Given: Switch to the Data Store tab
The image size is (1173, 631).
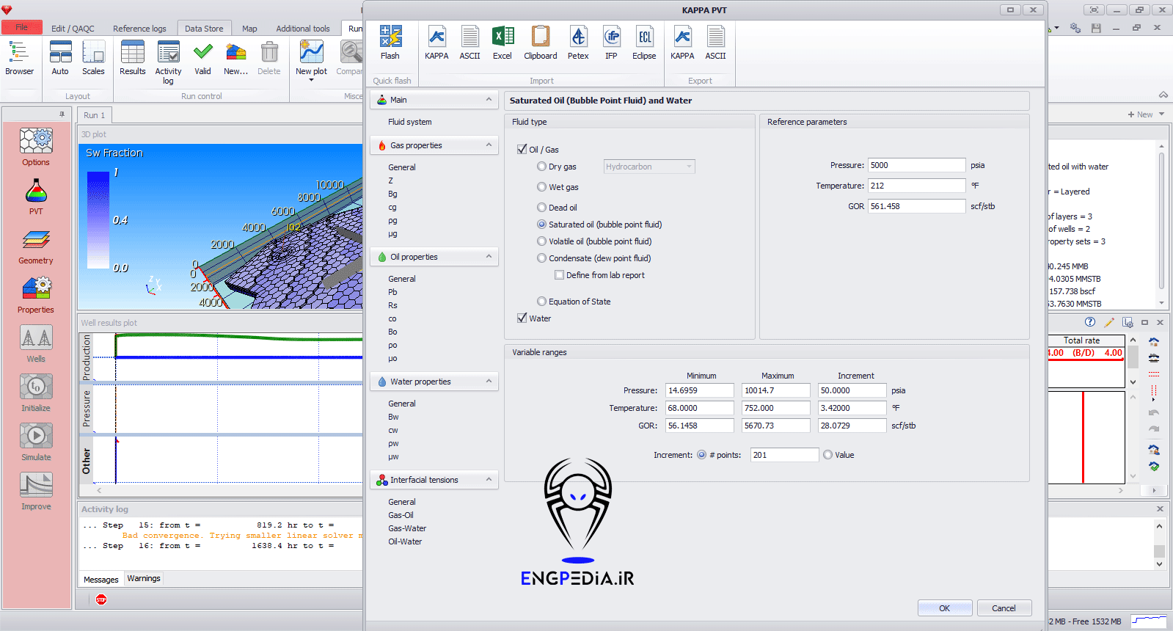Looking at the screenshot, I should pyautogui.click(x=204, y=29).
